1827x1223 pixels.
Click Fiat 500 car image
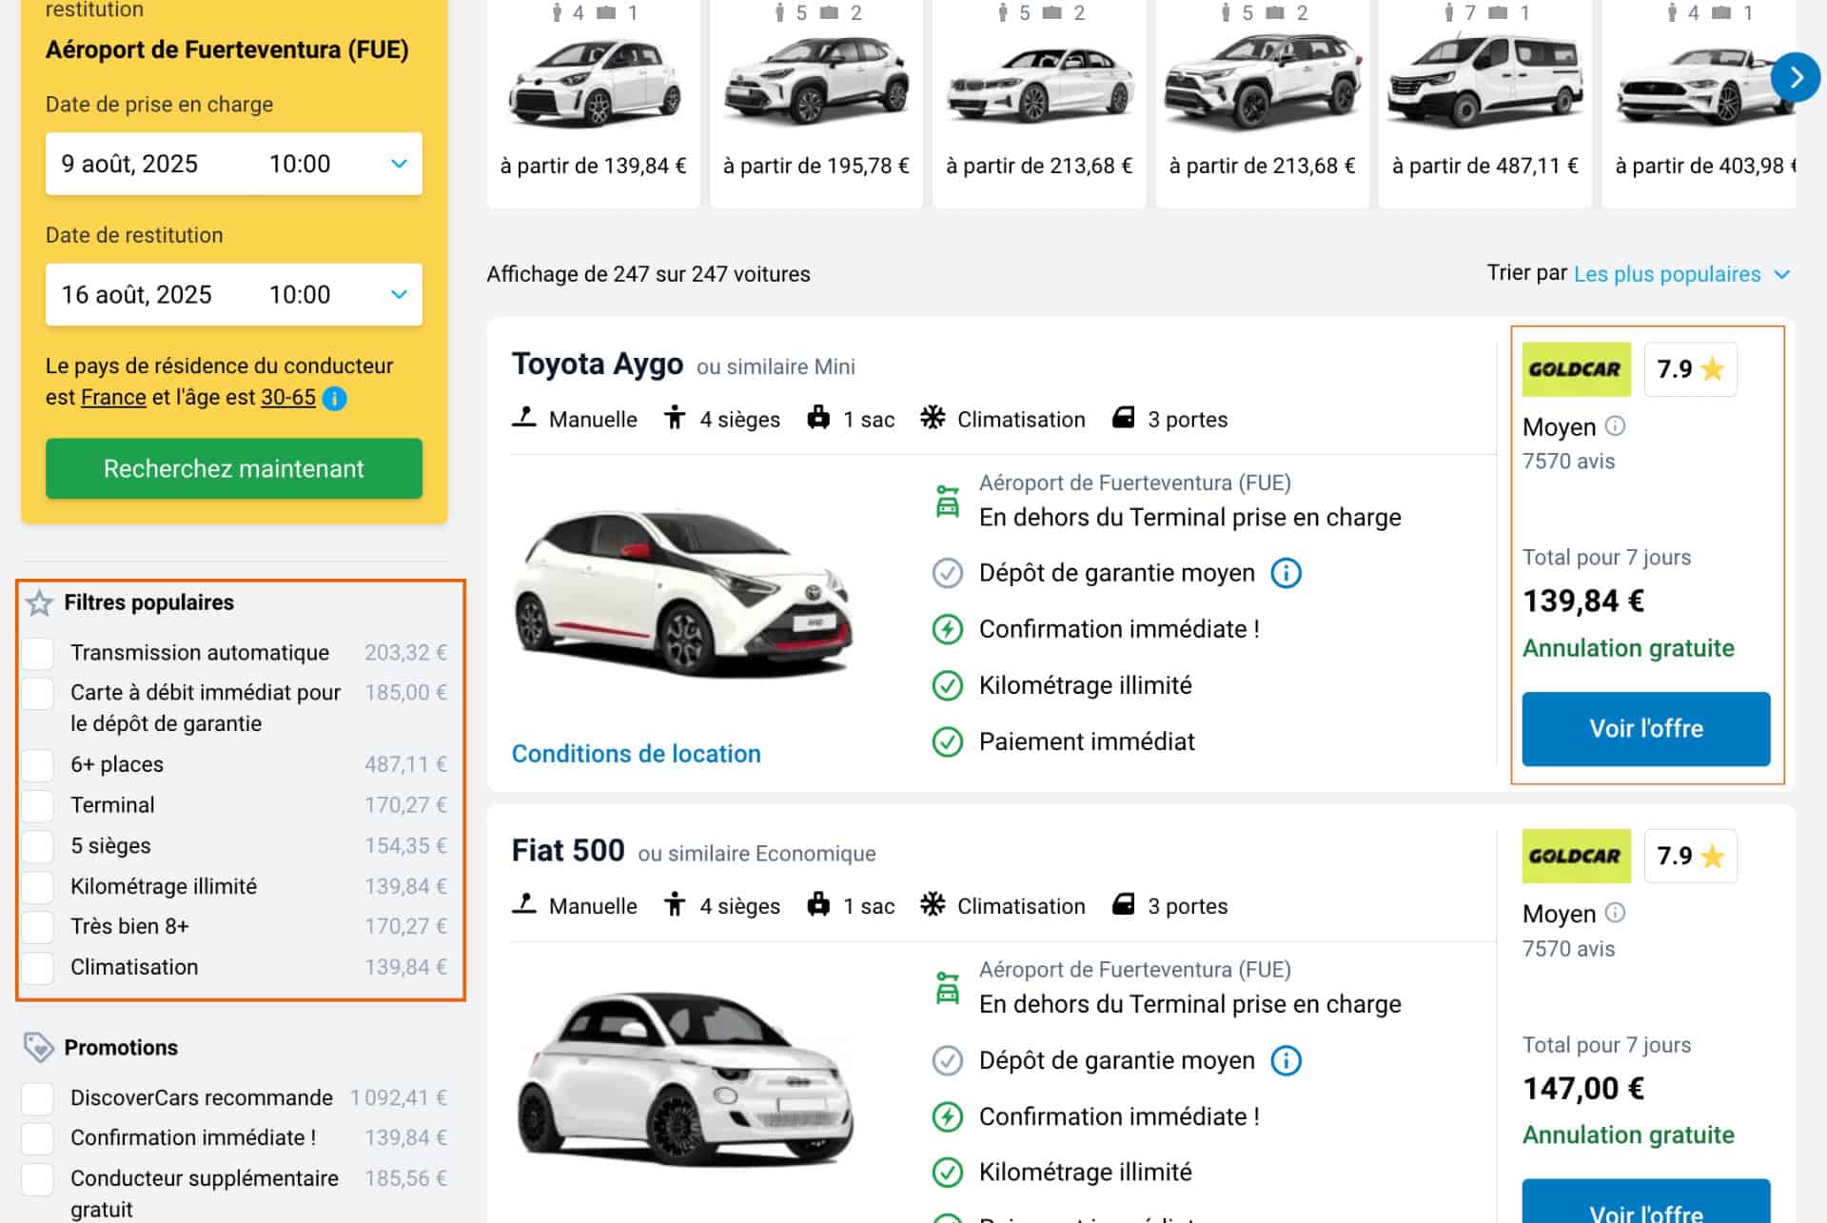685,1078
